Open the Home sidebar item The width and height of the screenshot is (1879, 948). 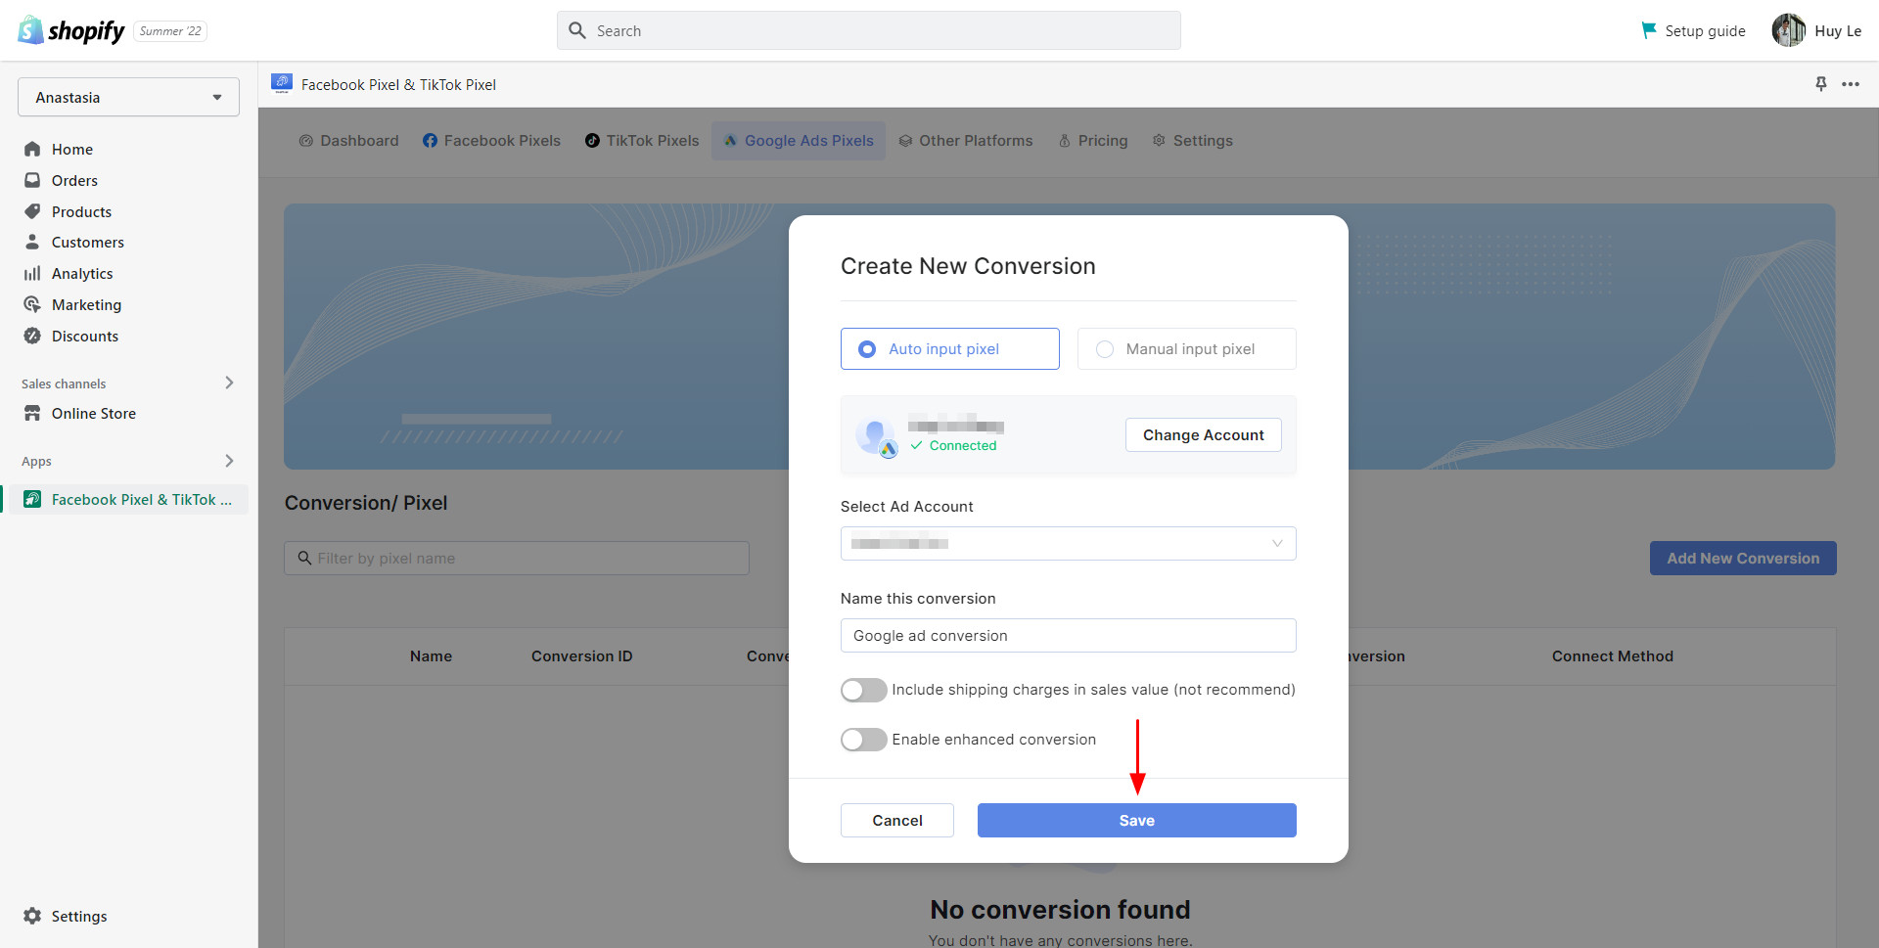(x=71, y=149)
